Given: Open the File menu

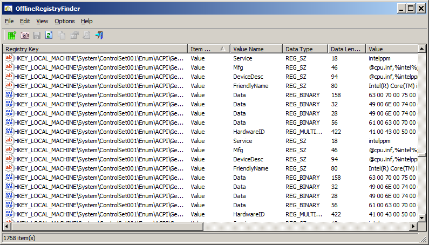Looking at the screenshot, I should tap(9, 21).
